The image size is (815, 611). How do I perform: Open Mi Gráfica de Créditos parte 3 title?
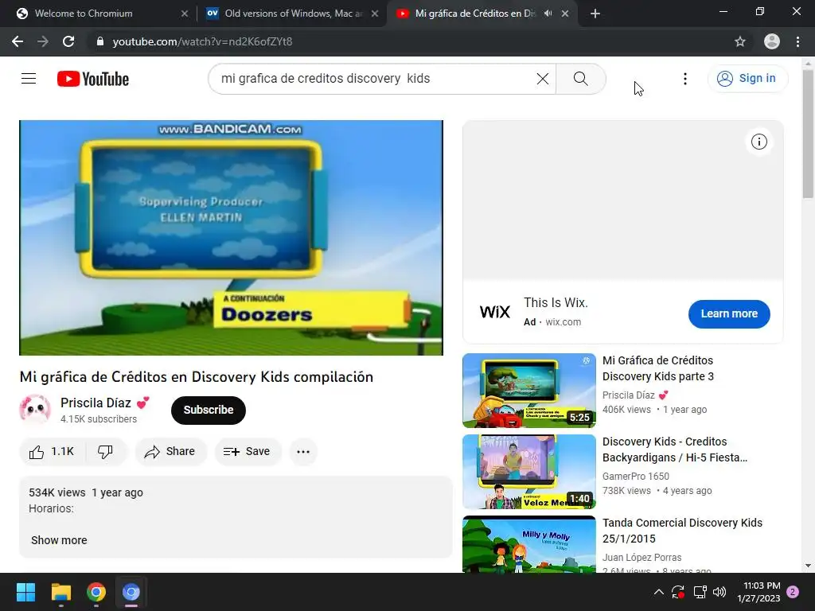coord(658,368)
